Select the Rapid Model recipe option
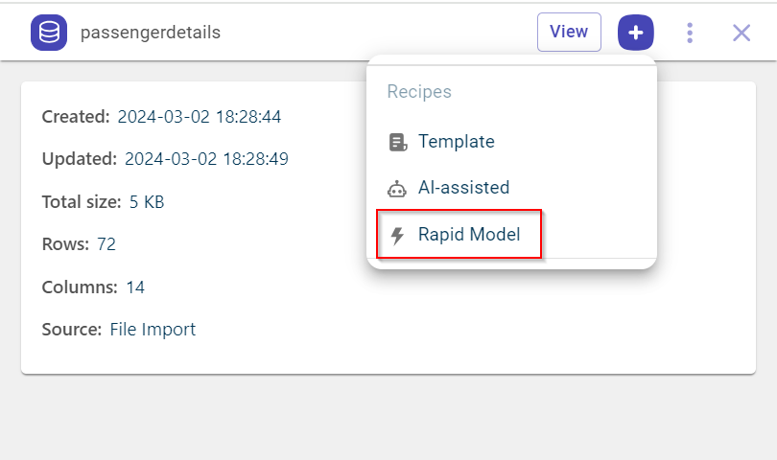The image size is (777, 460). point(469,234)
